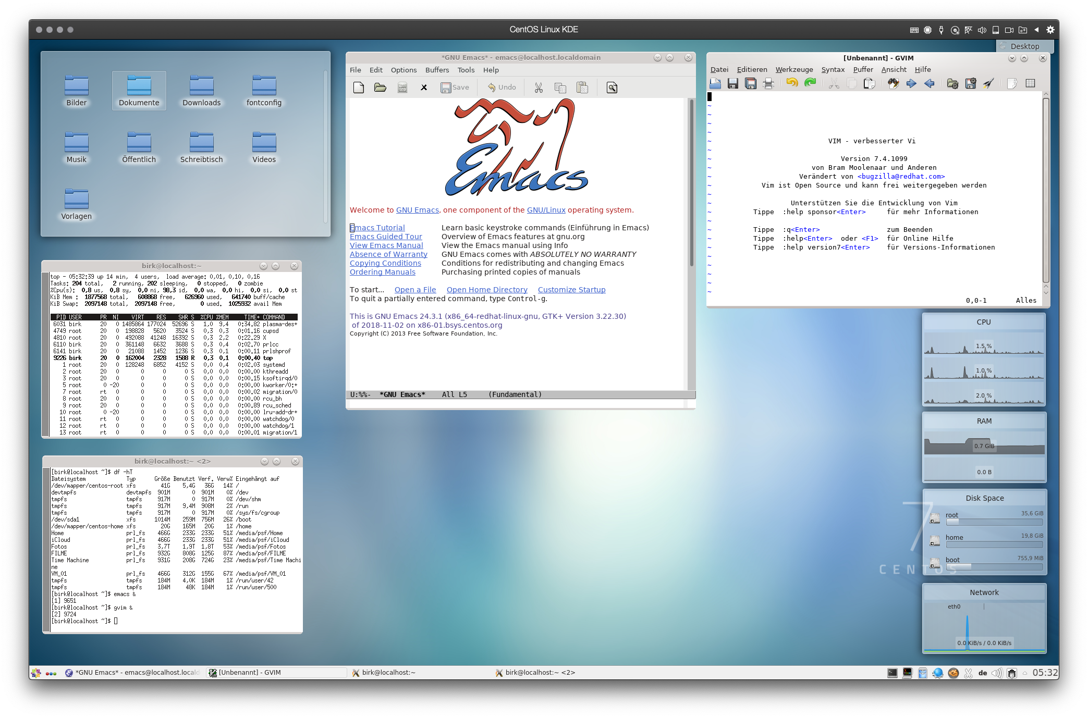Click the Klipper scissors icon in system tray

click(968, 673)
